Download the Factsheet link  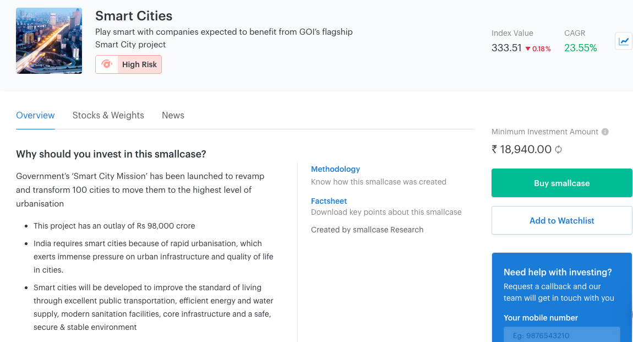329,201
